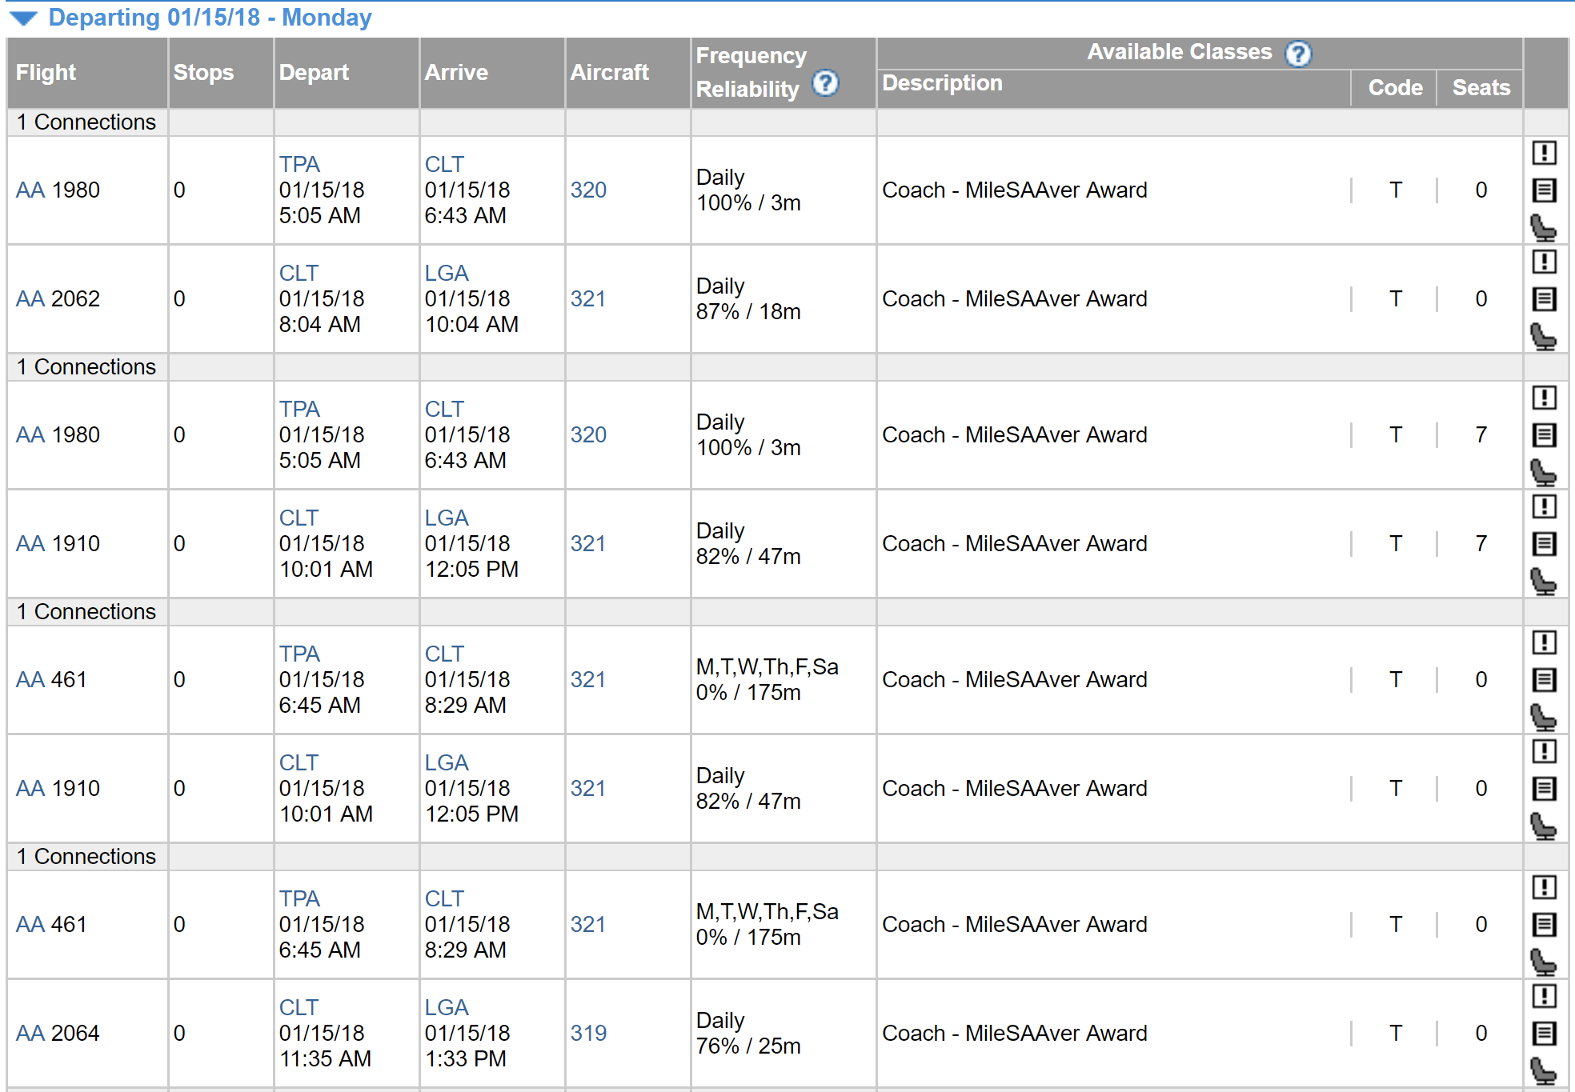Collapse the Departing 01/15/18 Monday section
Screen dimensions: 1575x1092
[x=24, y=18]
